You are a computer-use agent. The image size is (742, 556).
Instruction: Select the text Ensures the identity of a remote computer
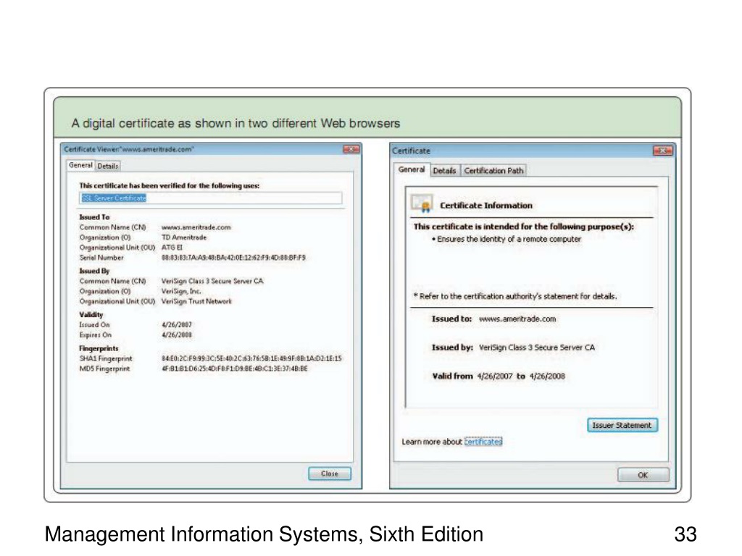pos(509,239)
